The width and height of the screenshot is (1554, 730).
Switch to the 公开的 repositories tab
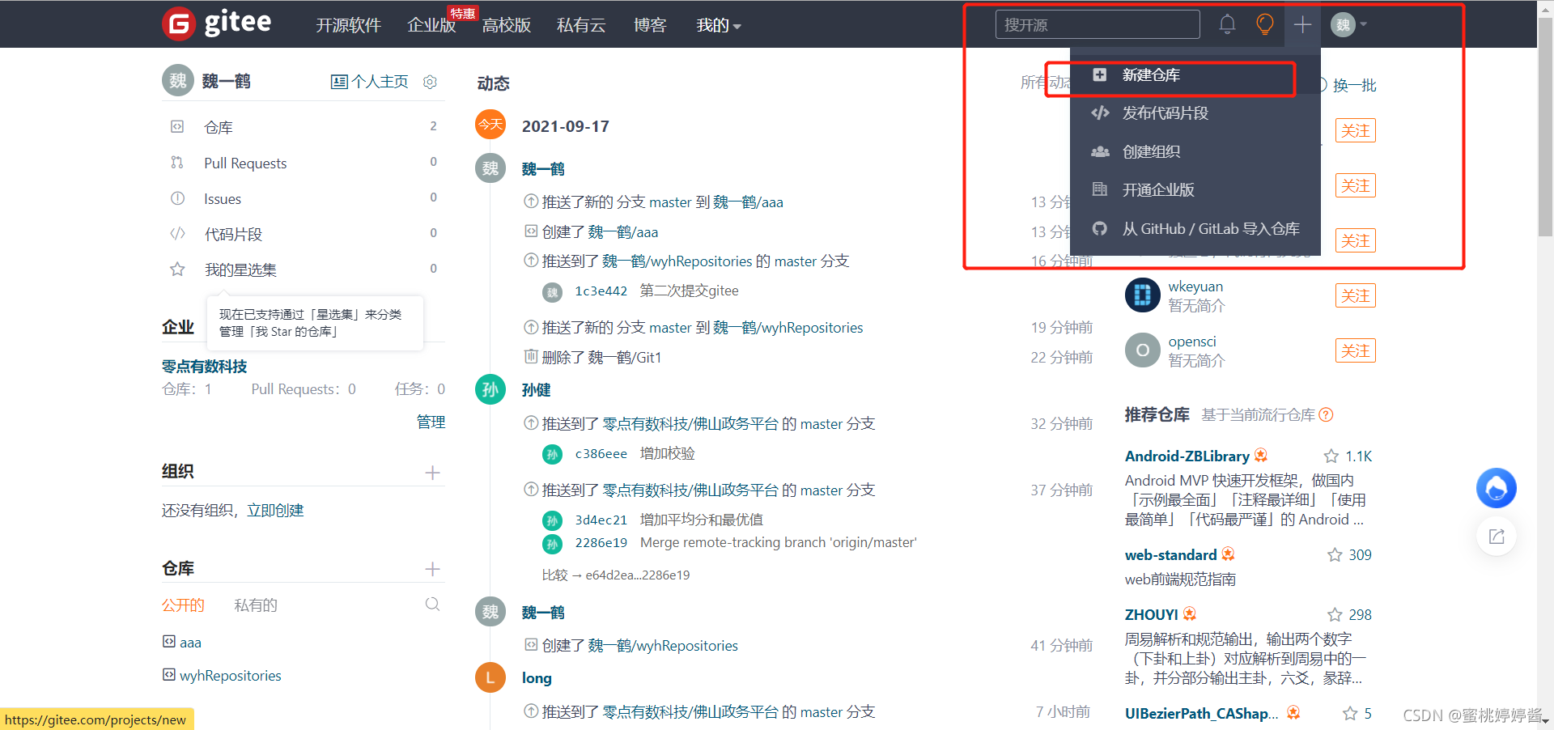[x=183, y=605]
